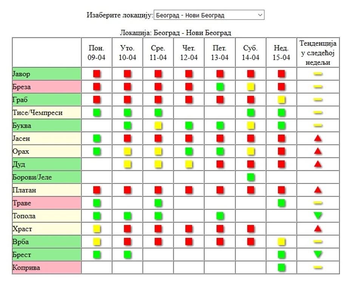The height and width of the screenshot is (286, 355).
Task: Click the green down-triangle trend for Топола
Action: coord(318,216)
